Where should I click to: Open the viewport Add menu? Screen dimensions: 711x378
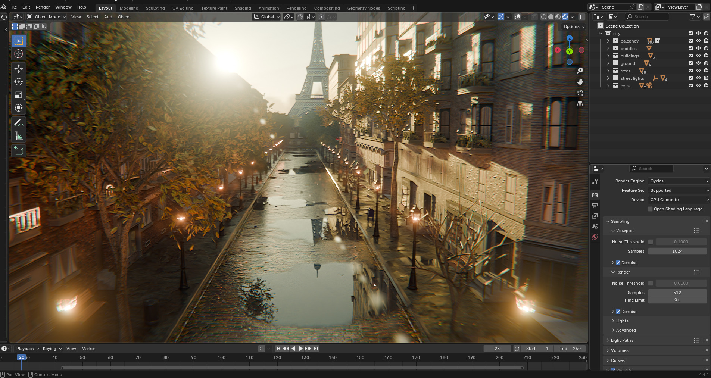pos(108,17)
